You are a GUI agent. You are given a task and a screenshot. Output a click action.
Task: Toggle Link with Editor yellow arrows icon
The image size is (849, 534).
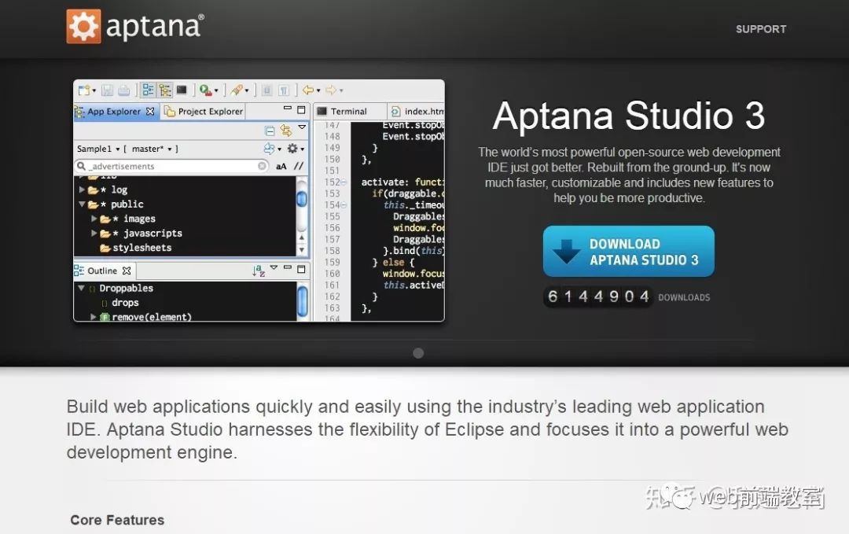coord(286,131)
